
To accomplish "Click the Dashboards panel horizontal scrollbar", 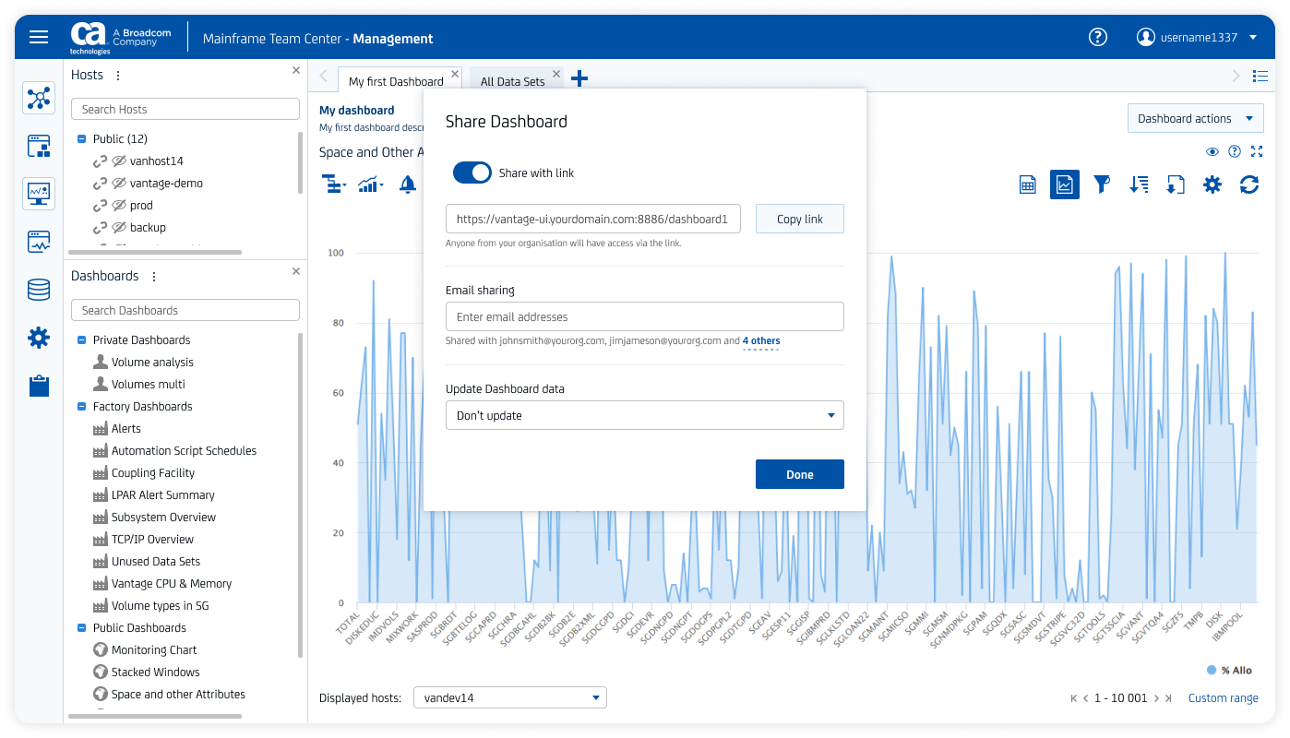I will pyautogui.click(x=155, y=716).
